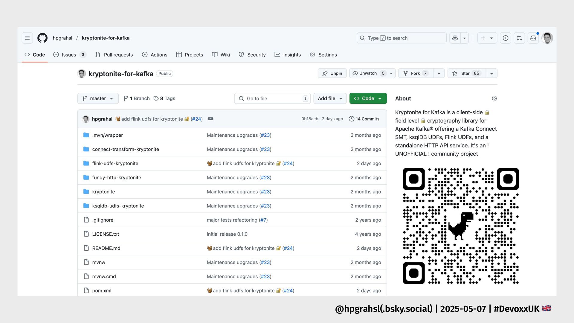Open the Copilot chat icon
574x323 pixels.
455,38
